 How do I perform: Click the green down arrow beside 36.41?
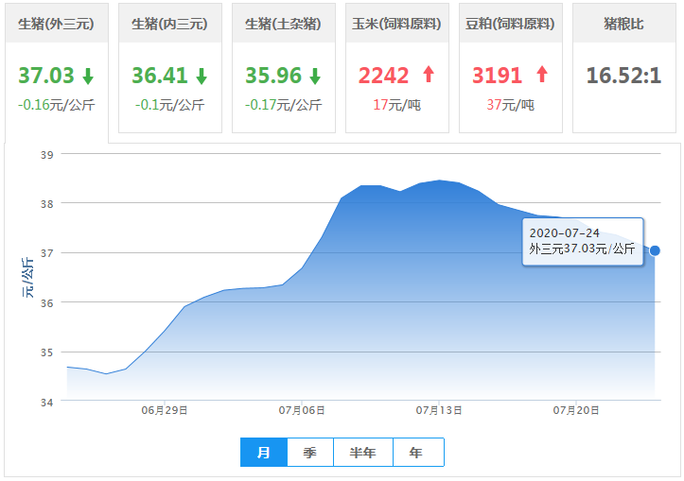pos(202,77)
